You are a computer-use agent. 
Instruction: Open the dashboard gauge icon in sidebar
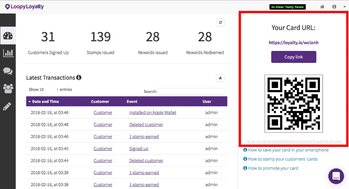(8, 36)
